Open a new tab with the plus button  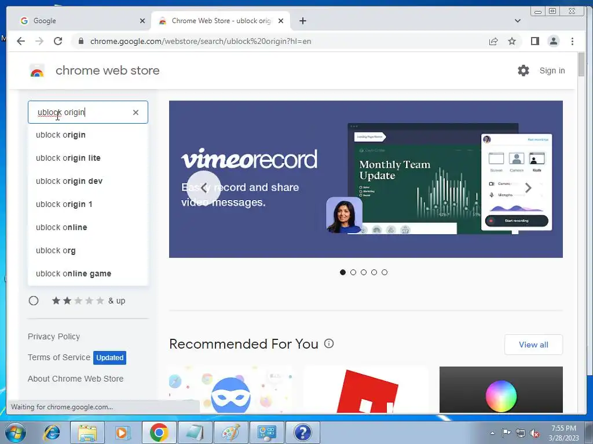(x=302, y=21)
